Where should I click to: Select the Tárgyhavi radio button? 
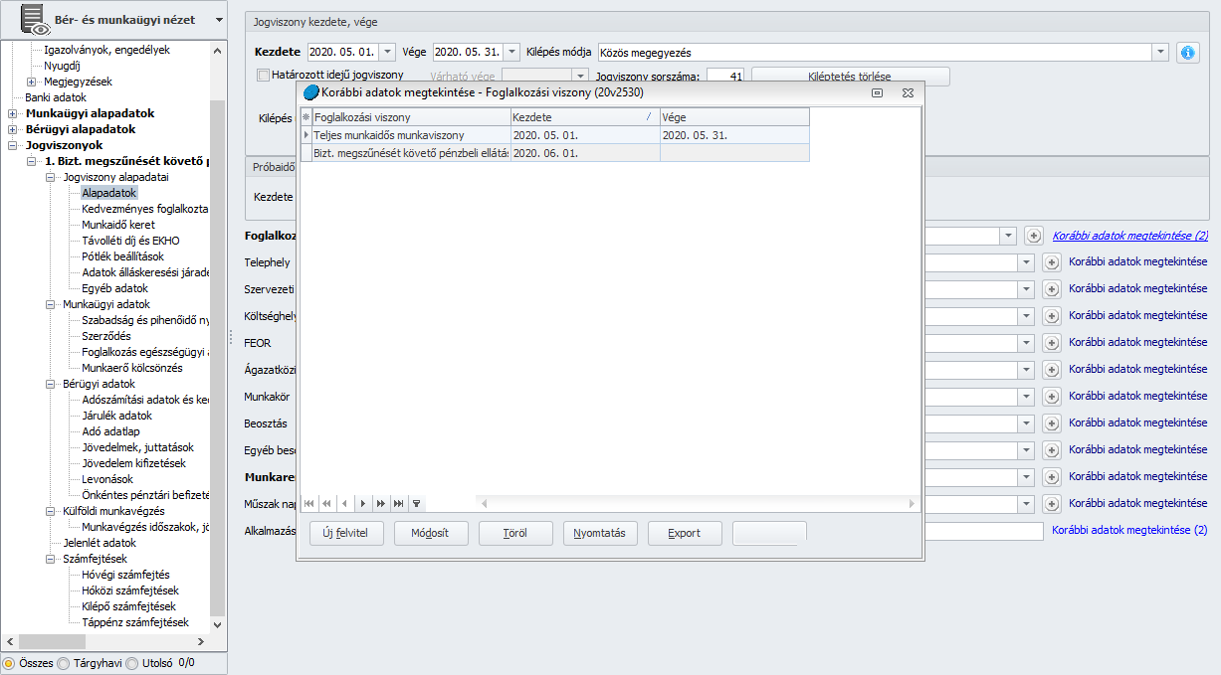coord(64,663)
